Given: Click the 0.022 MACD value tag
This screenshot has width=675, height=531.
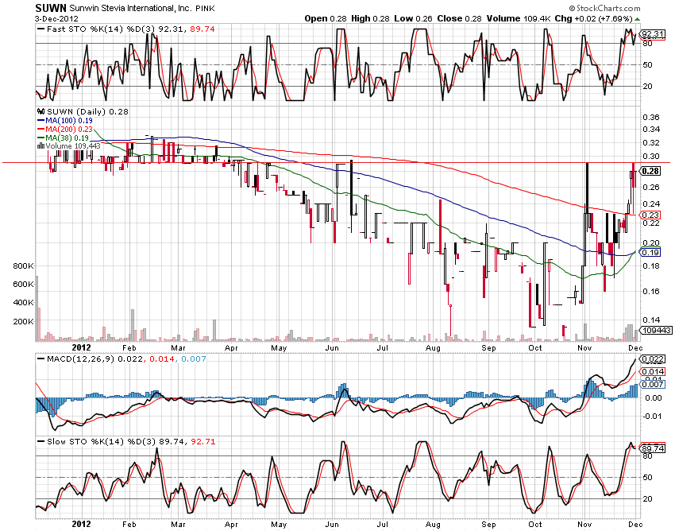Looking at the screenshot, I should pos(653,359).
